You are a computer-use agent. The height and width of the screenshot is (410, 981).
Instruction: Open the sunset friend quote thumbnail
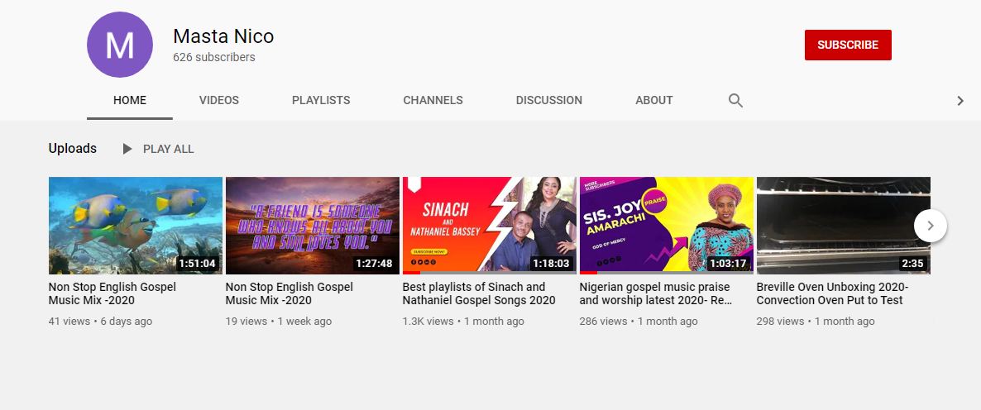pos(312,226)
